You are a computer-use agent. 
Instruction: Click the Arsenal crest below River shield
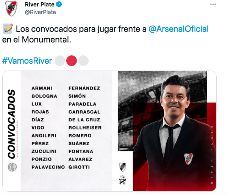122,180
